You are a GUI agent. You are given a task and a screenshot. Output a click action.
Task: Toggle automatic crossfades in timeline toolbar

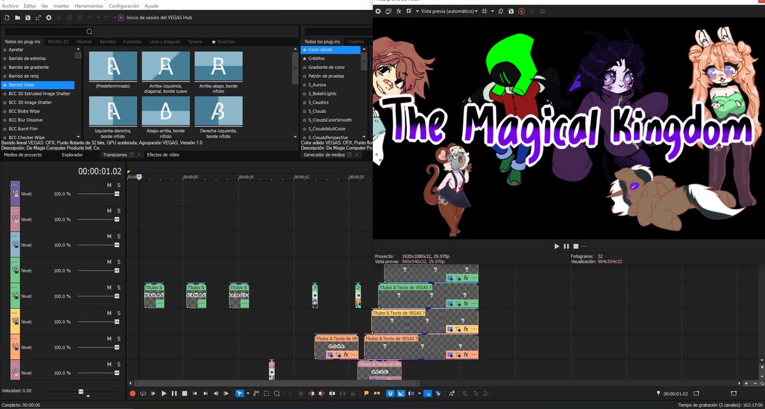401,394
